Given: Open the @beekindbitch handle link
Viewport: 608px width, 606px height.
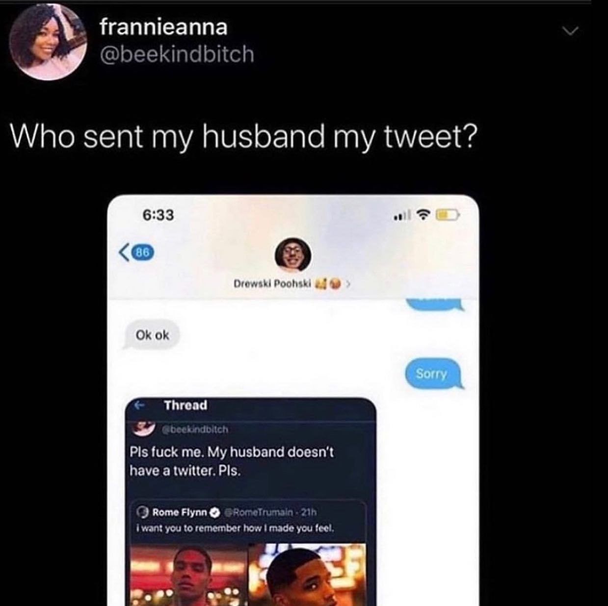Looking at the screenshot, I should 177,54.
